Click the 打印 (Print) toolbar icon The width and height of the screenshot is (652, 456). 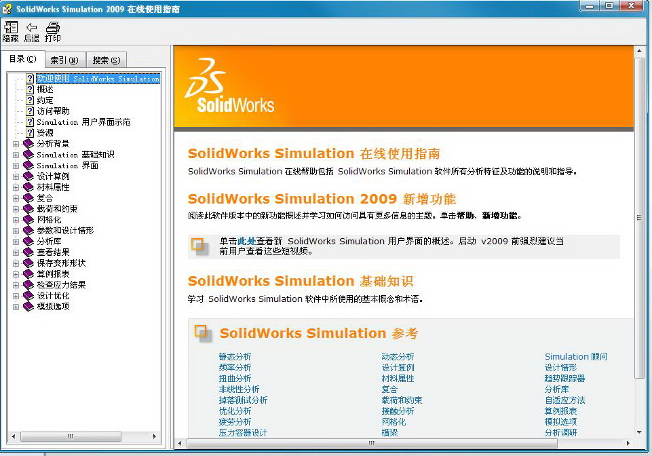52,31
